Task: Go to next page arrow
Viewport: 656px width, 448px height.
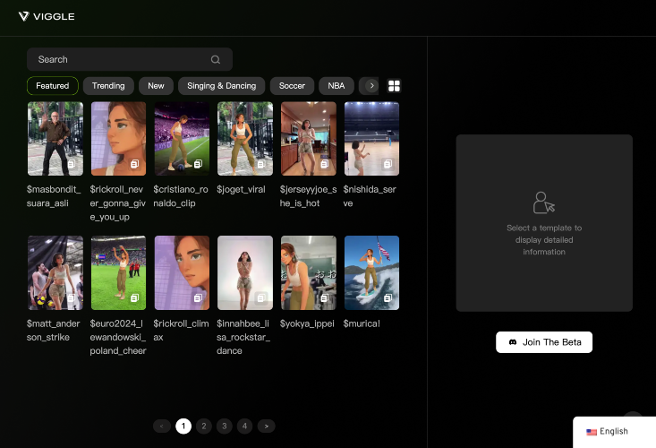Action: (x=267, y=426)
